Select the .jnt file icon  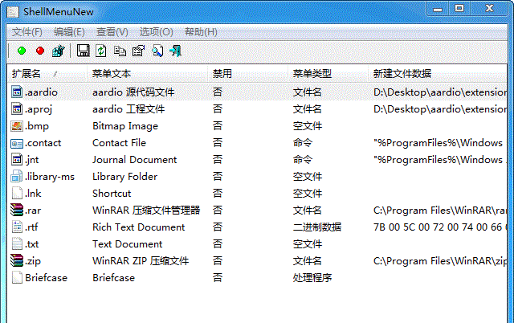[17, 160]
